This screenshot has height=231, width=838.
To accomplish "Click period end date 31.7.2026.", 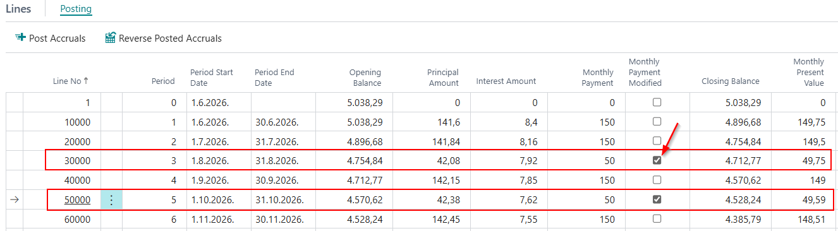I will click(x=276, y=141).
